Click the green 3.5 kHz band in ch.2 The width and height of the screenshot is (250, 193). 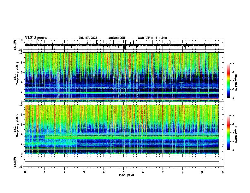pyautogui.click(x=132, y=137)
